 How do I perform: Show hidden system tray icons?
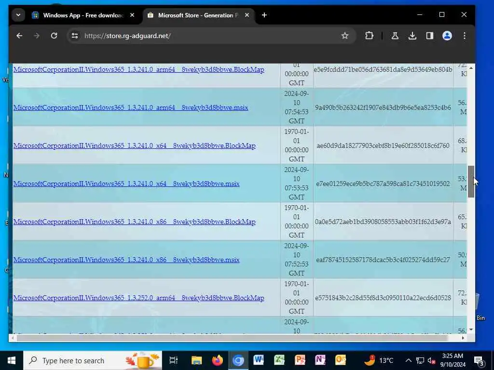pos(408,360)
